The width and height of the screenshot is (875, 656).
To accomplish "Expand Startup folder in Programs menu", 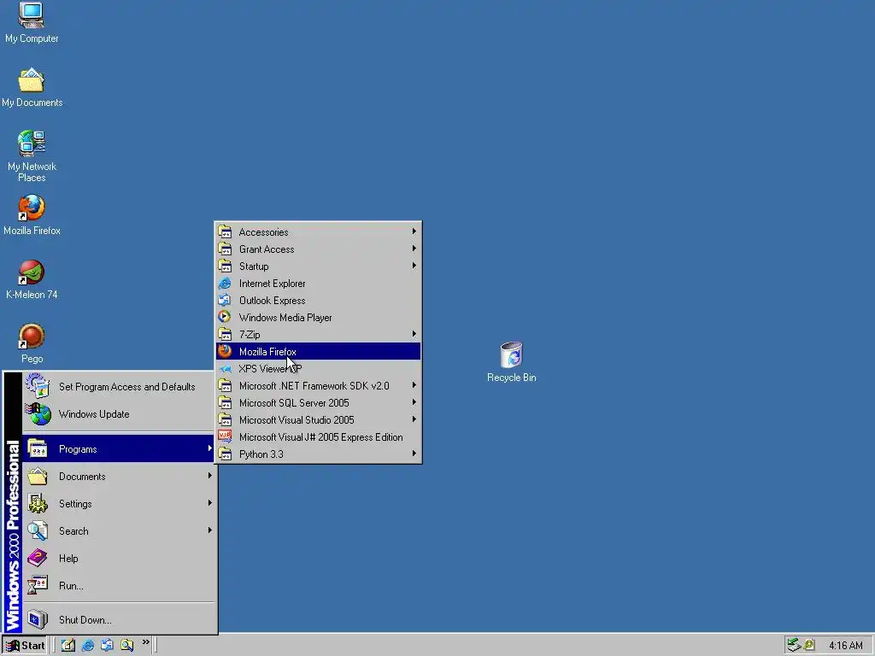I will tap(318, 266).
